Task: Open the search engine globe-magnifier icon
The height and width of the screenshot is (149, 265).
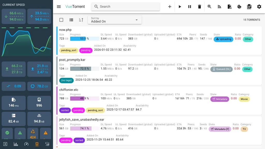Action: coord(209,6)
